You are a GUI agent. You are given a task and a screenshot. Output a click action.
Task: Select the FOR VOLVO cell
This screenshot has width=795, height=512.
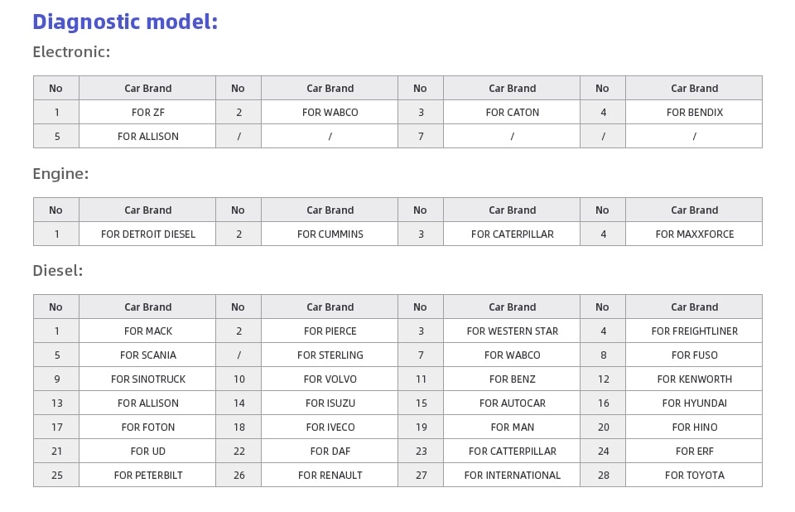[330, 379]
